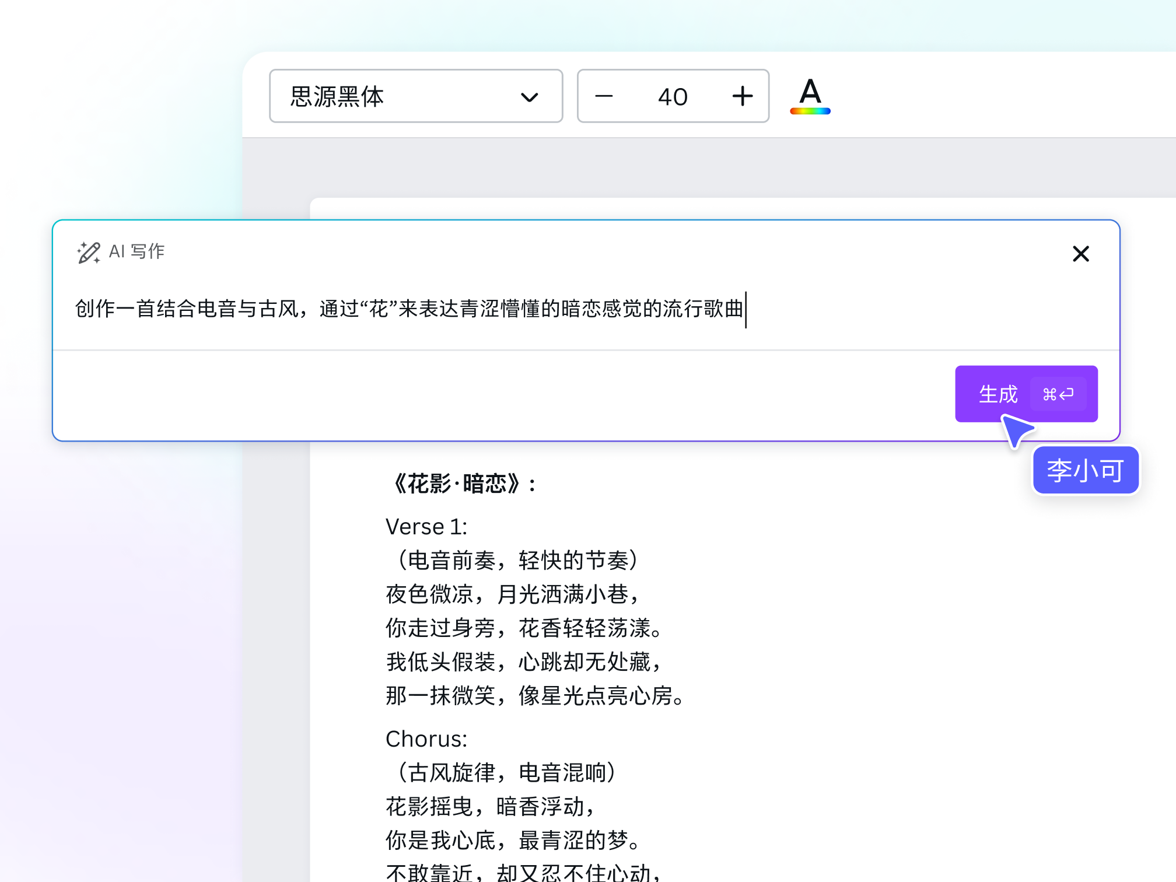1176x882 pixels.
Task: Click the AI 写作 label text
Action: [137, 251]
